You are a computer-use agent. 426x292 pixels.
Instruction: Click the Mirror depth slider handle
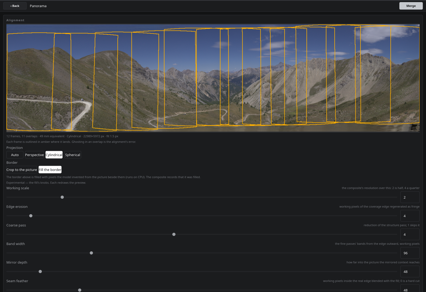(40, 272)
